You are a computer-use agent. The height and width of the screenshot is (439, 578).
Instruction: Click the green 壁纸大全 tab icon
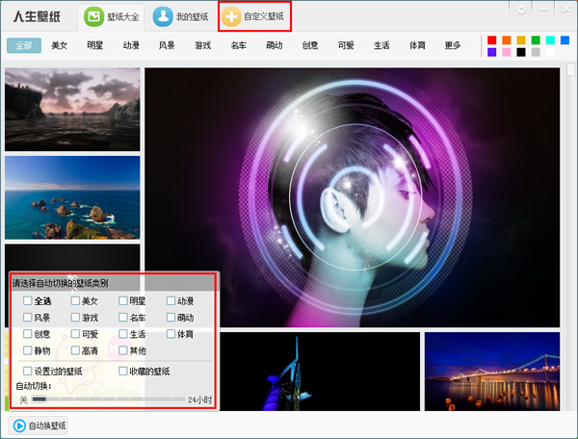point(94,16)
